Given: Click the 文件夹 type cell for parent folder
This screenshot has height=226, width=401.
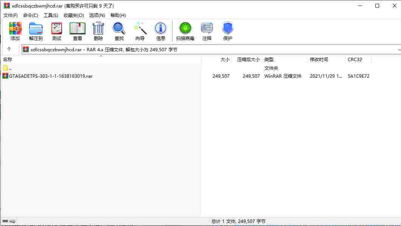Looking at the screenshot, I should click(271, 68).
